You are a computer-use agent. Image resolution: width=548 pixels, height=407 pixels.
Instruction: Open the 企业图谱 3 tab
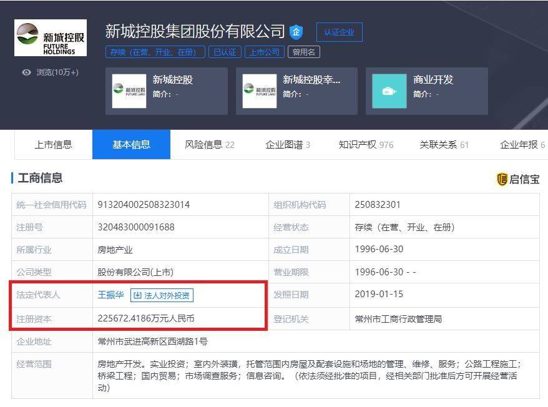[x=287, y=144]
